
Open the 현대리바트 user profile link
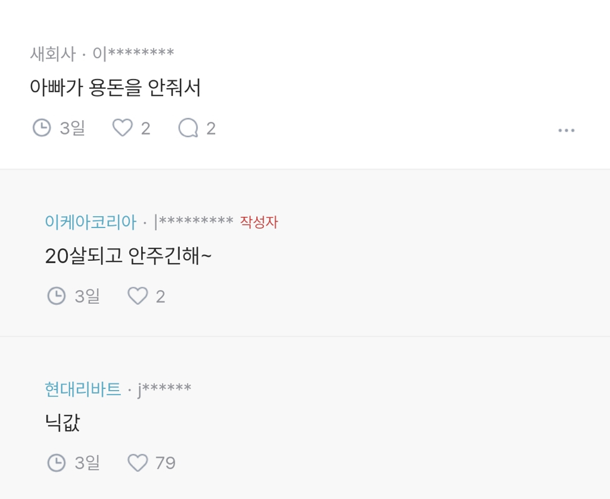tap(82, 388)
